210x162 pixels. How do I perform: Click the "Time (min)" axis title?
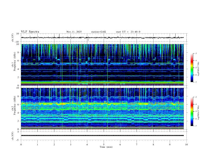click(x=106, y=147)
